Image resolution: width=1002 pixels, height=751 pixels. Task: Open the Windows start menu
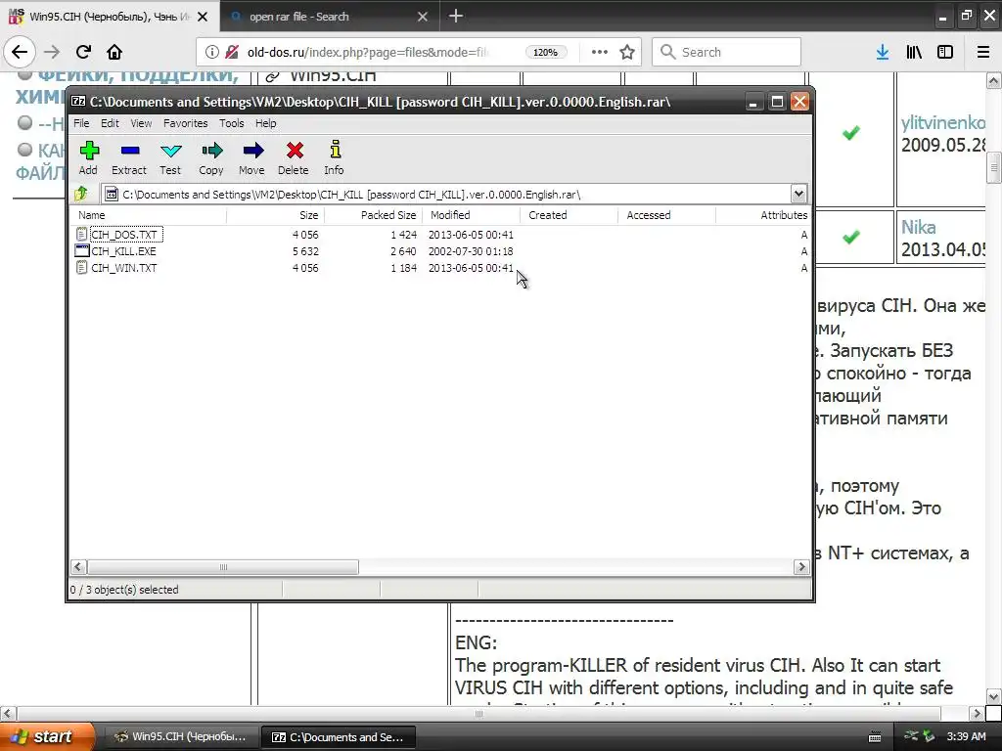click(x=47, y=736)
